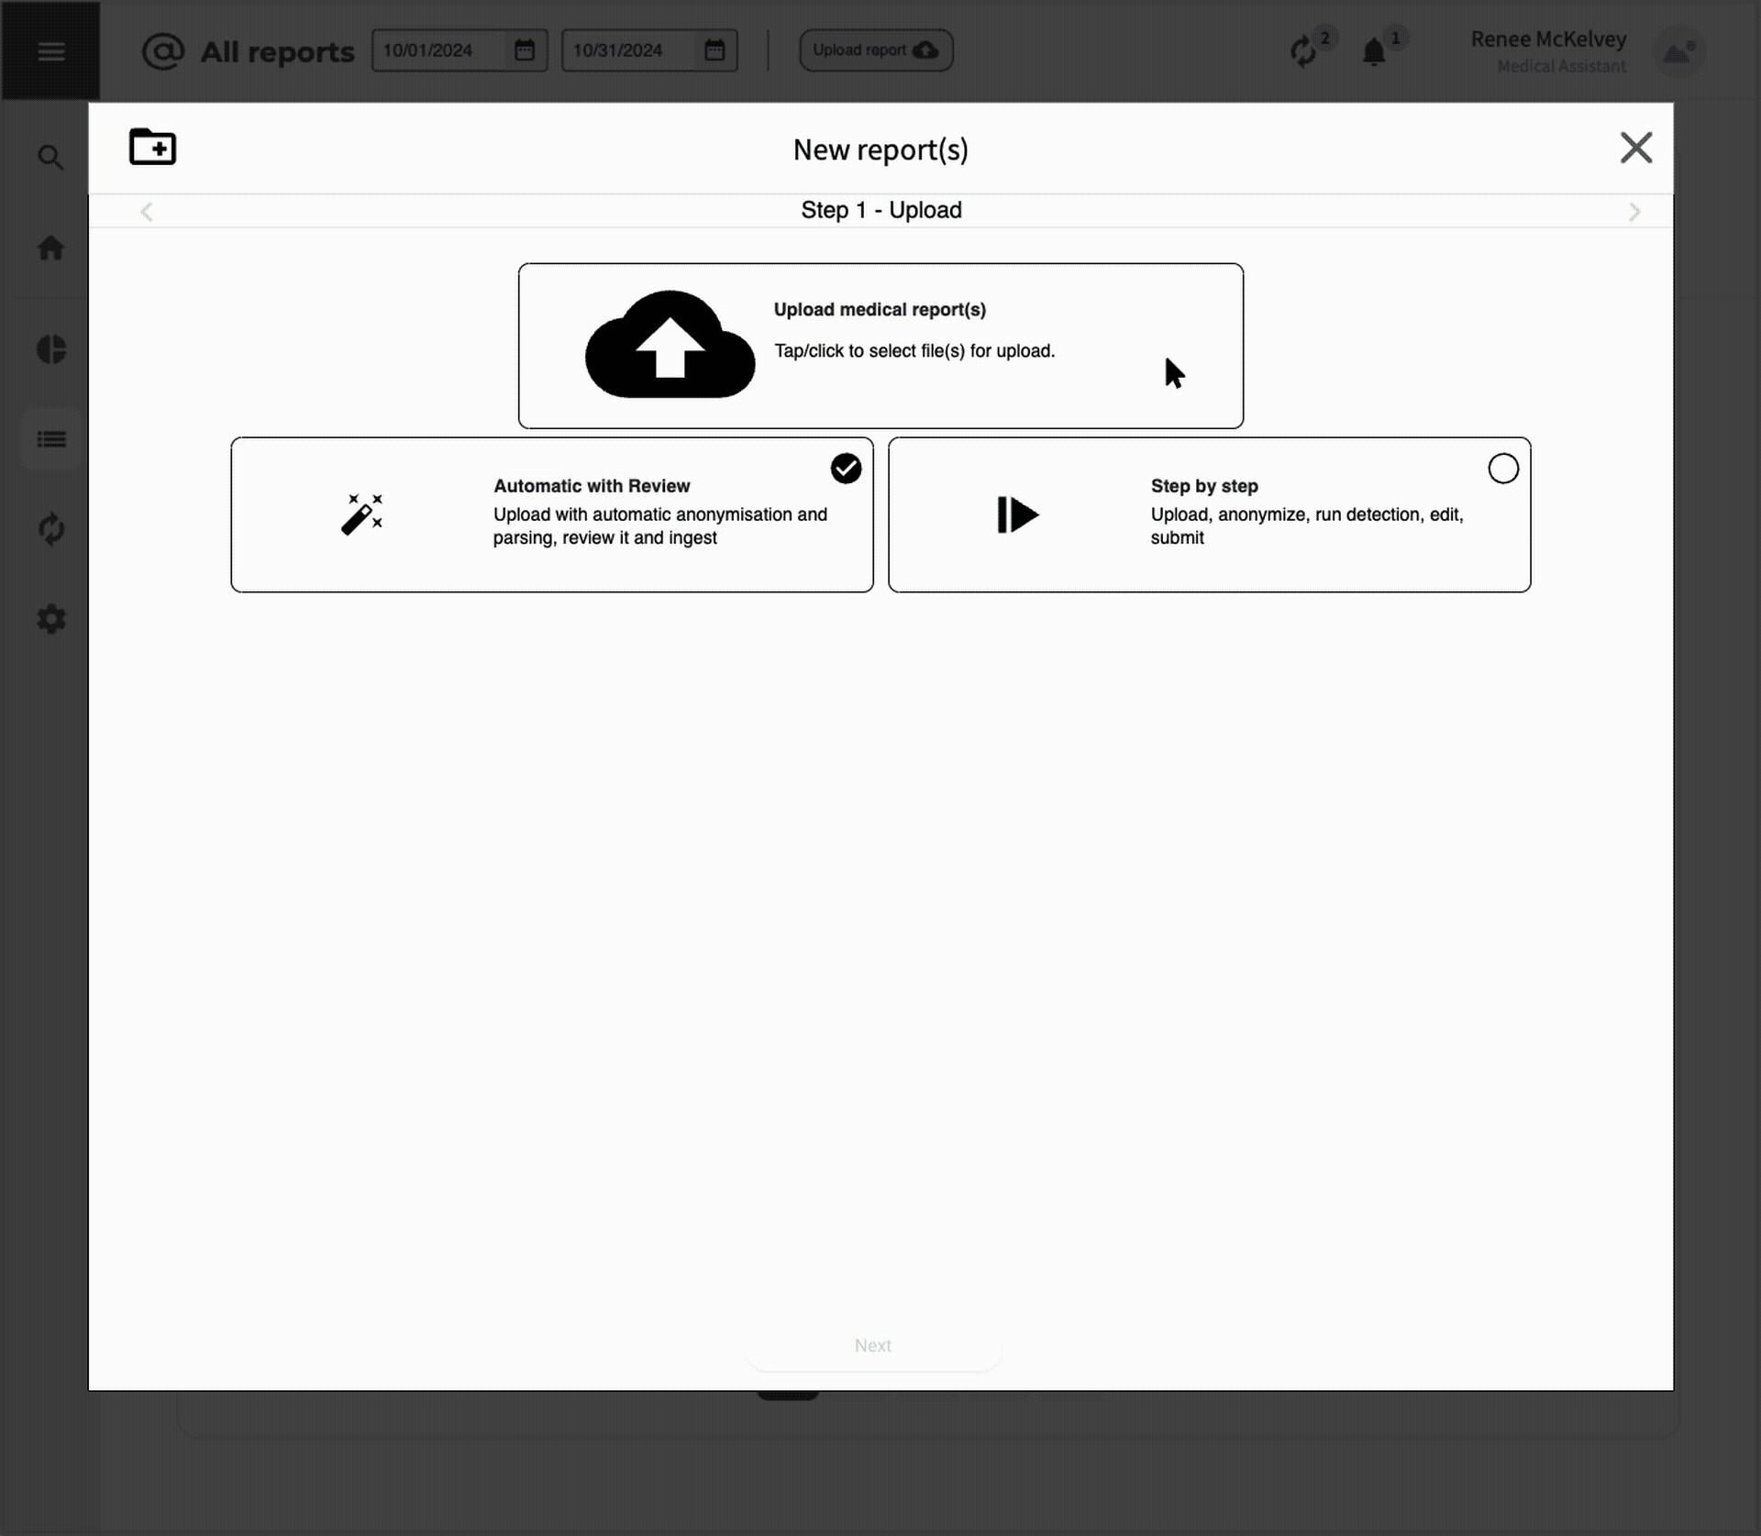The height and width of the screenshot is (1536, 1761).
Task: Click the Step 1 - Upload label
Action: 880,210
